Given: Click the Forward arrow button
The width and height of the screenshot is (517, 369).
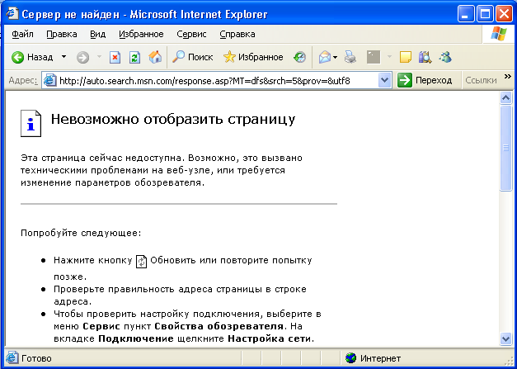Looking at the screenshot, I should (x=82, y=58).
